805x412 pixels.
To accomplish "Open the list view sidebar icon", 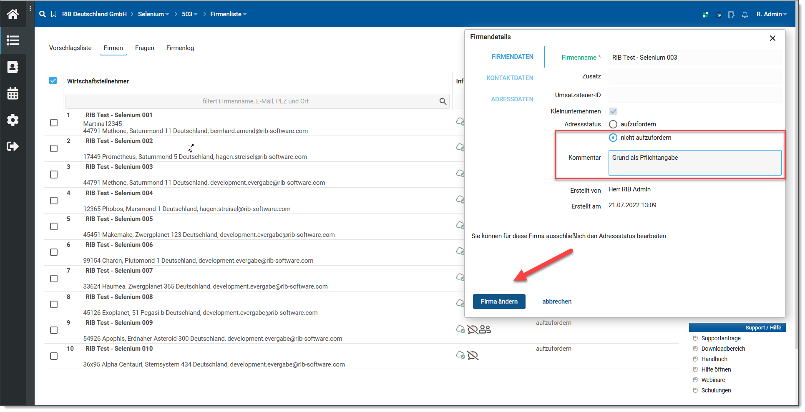I will 13,40.
